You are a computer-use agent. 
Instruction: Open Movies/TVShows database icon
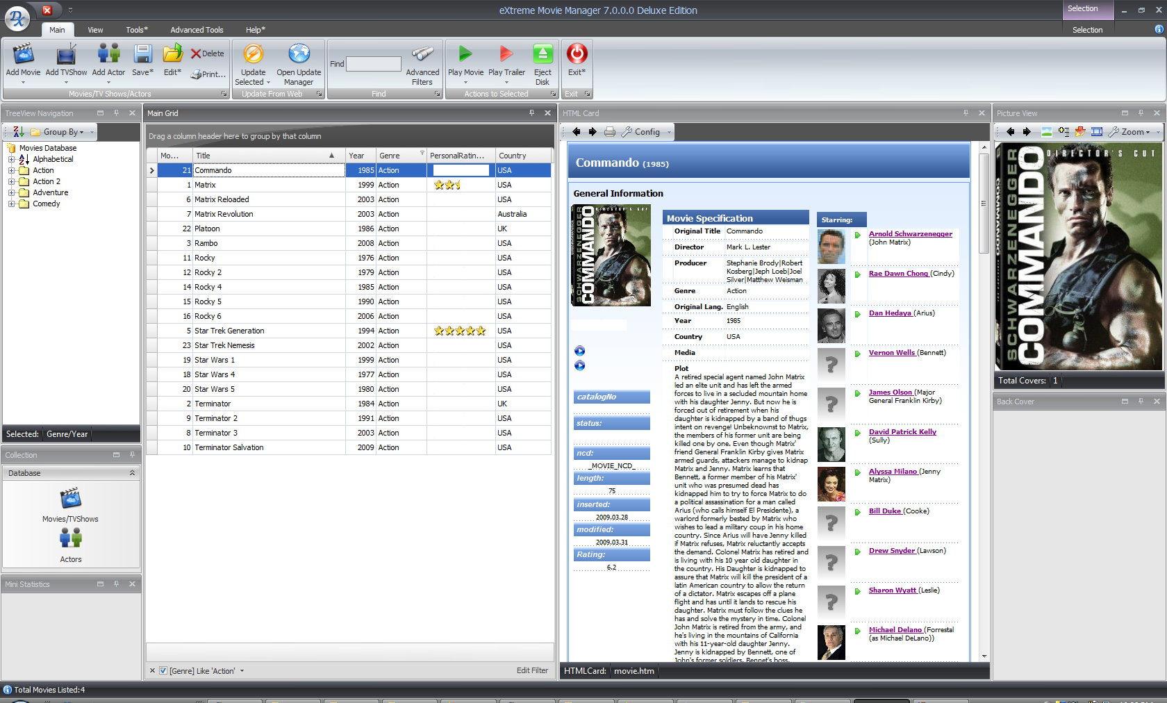point(70,498)
